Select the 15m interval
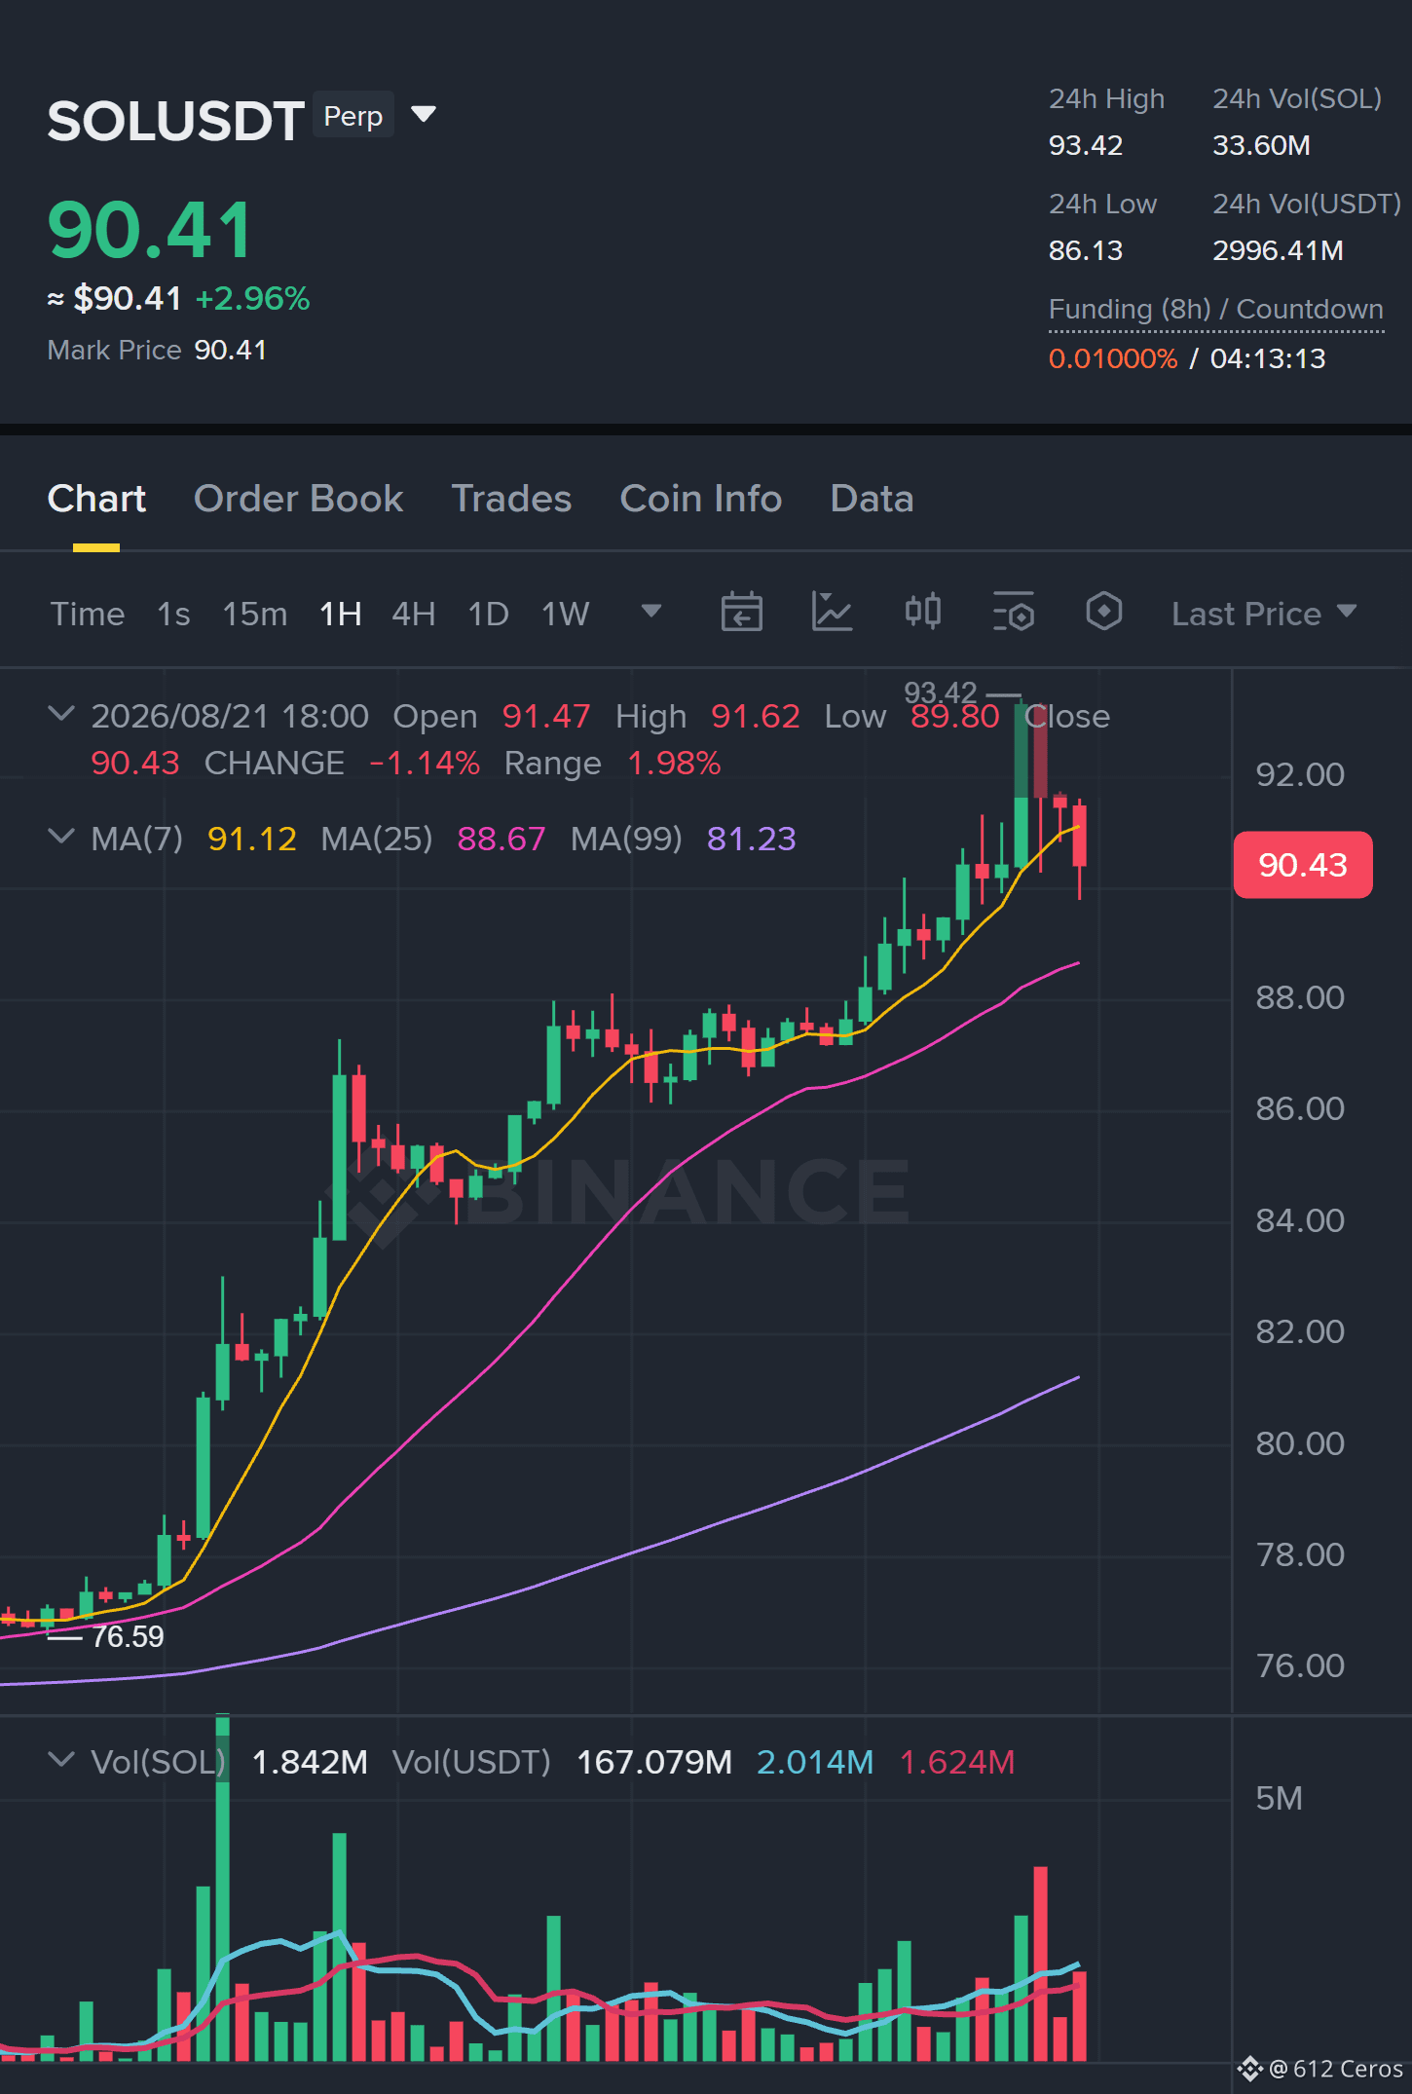The image size is (1412, 2094). click(255, 614)
